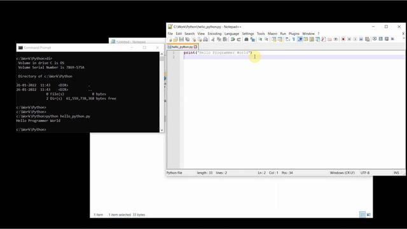Click the INS status bar field
This screenshot has height=229, width=407.
click(x=396, y=173)
